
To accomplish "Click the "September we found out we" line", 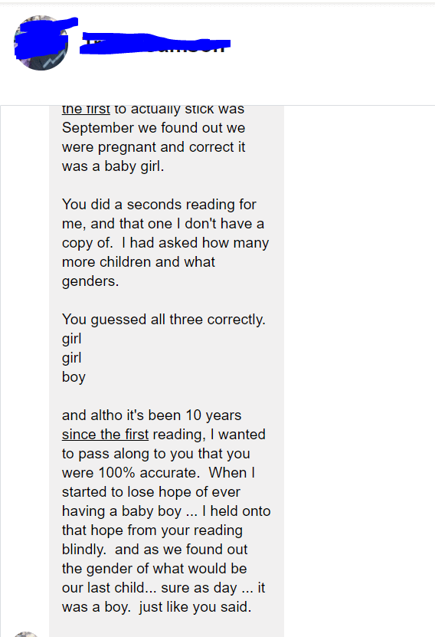I will point(153,128).
